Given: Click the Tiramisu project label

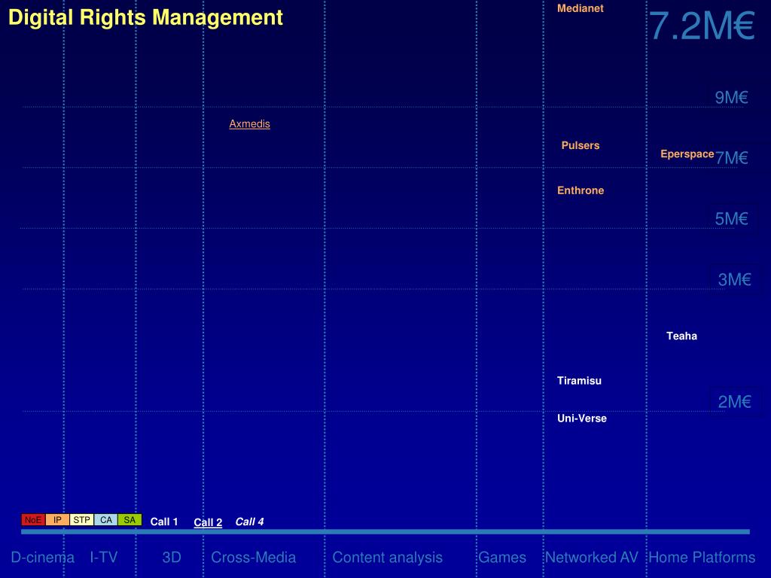Looking at the screenshot, I should [579, 381].
